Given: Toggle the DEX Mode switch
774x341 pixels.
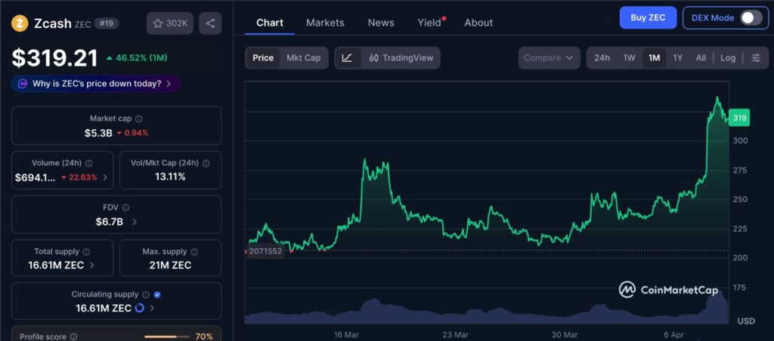Looking at the screenshot, I should tap(751, 18).
